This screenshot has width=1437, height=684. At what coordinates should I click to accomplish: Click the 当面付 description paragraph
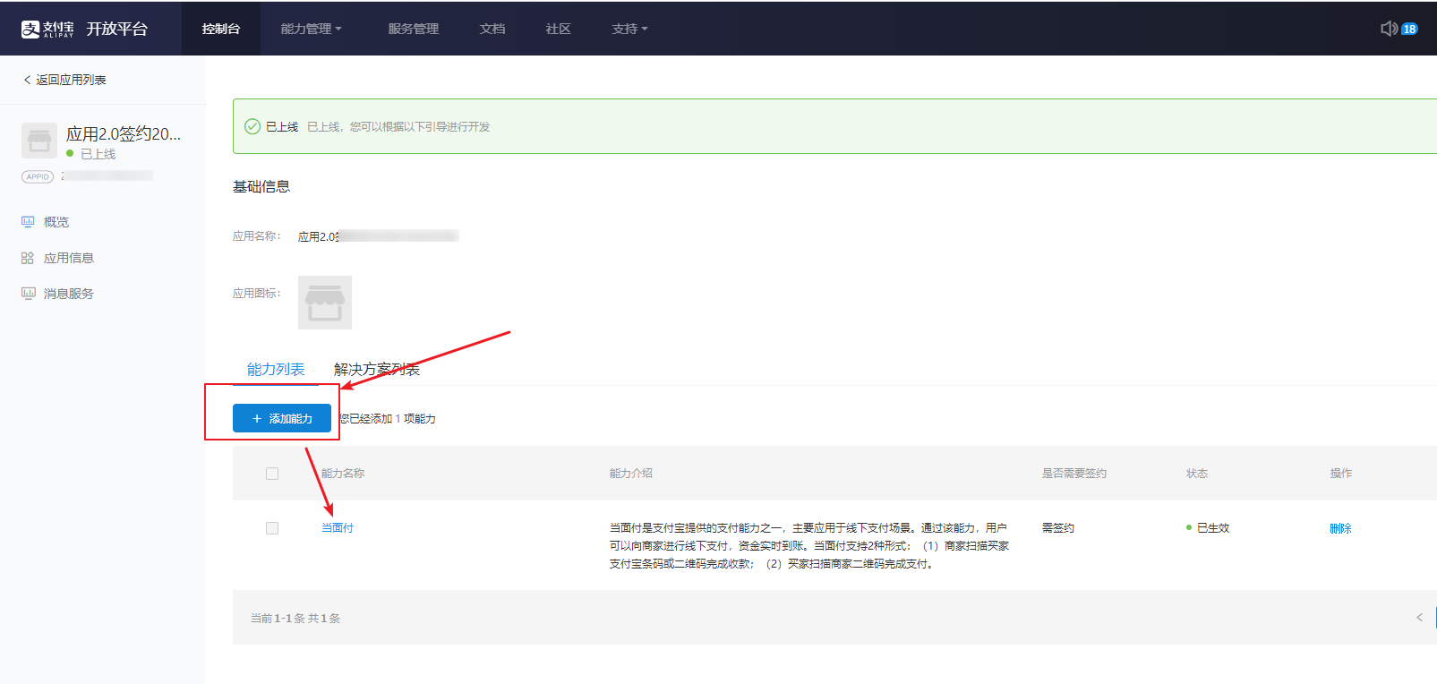809,546
